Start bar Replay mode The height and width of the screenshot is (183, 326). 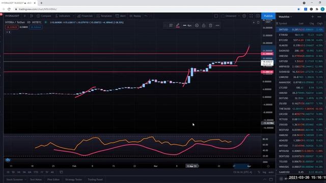135,16
